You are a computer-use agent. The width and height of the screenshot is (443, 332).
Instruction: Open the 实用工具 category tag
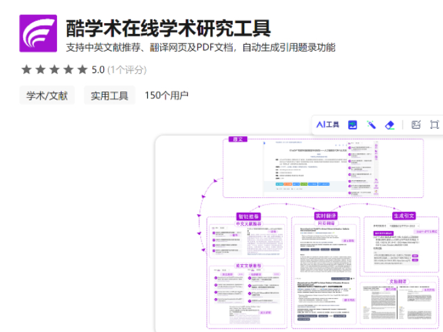coord(110,96)
